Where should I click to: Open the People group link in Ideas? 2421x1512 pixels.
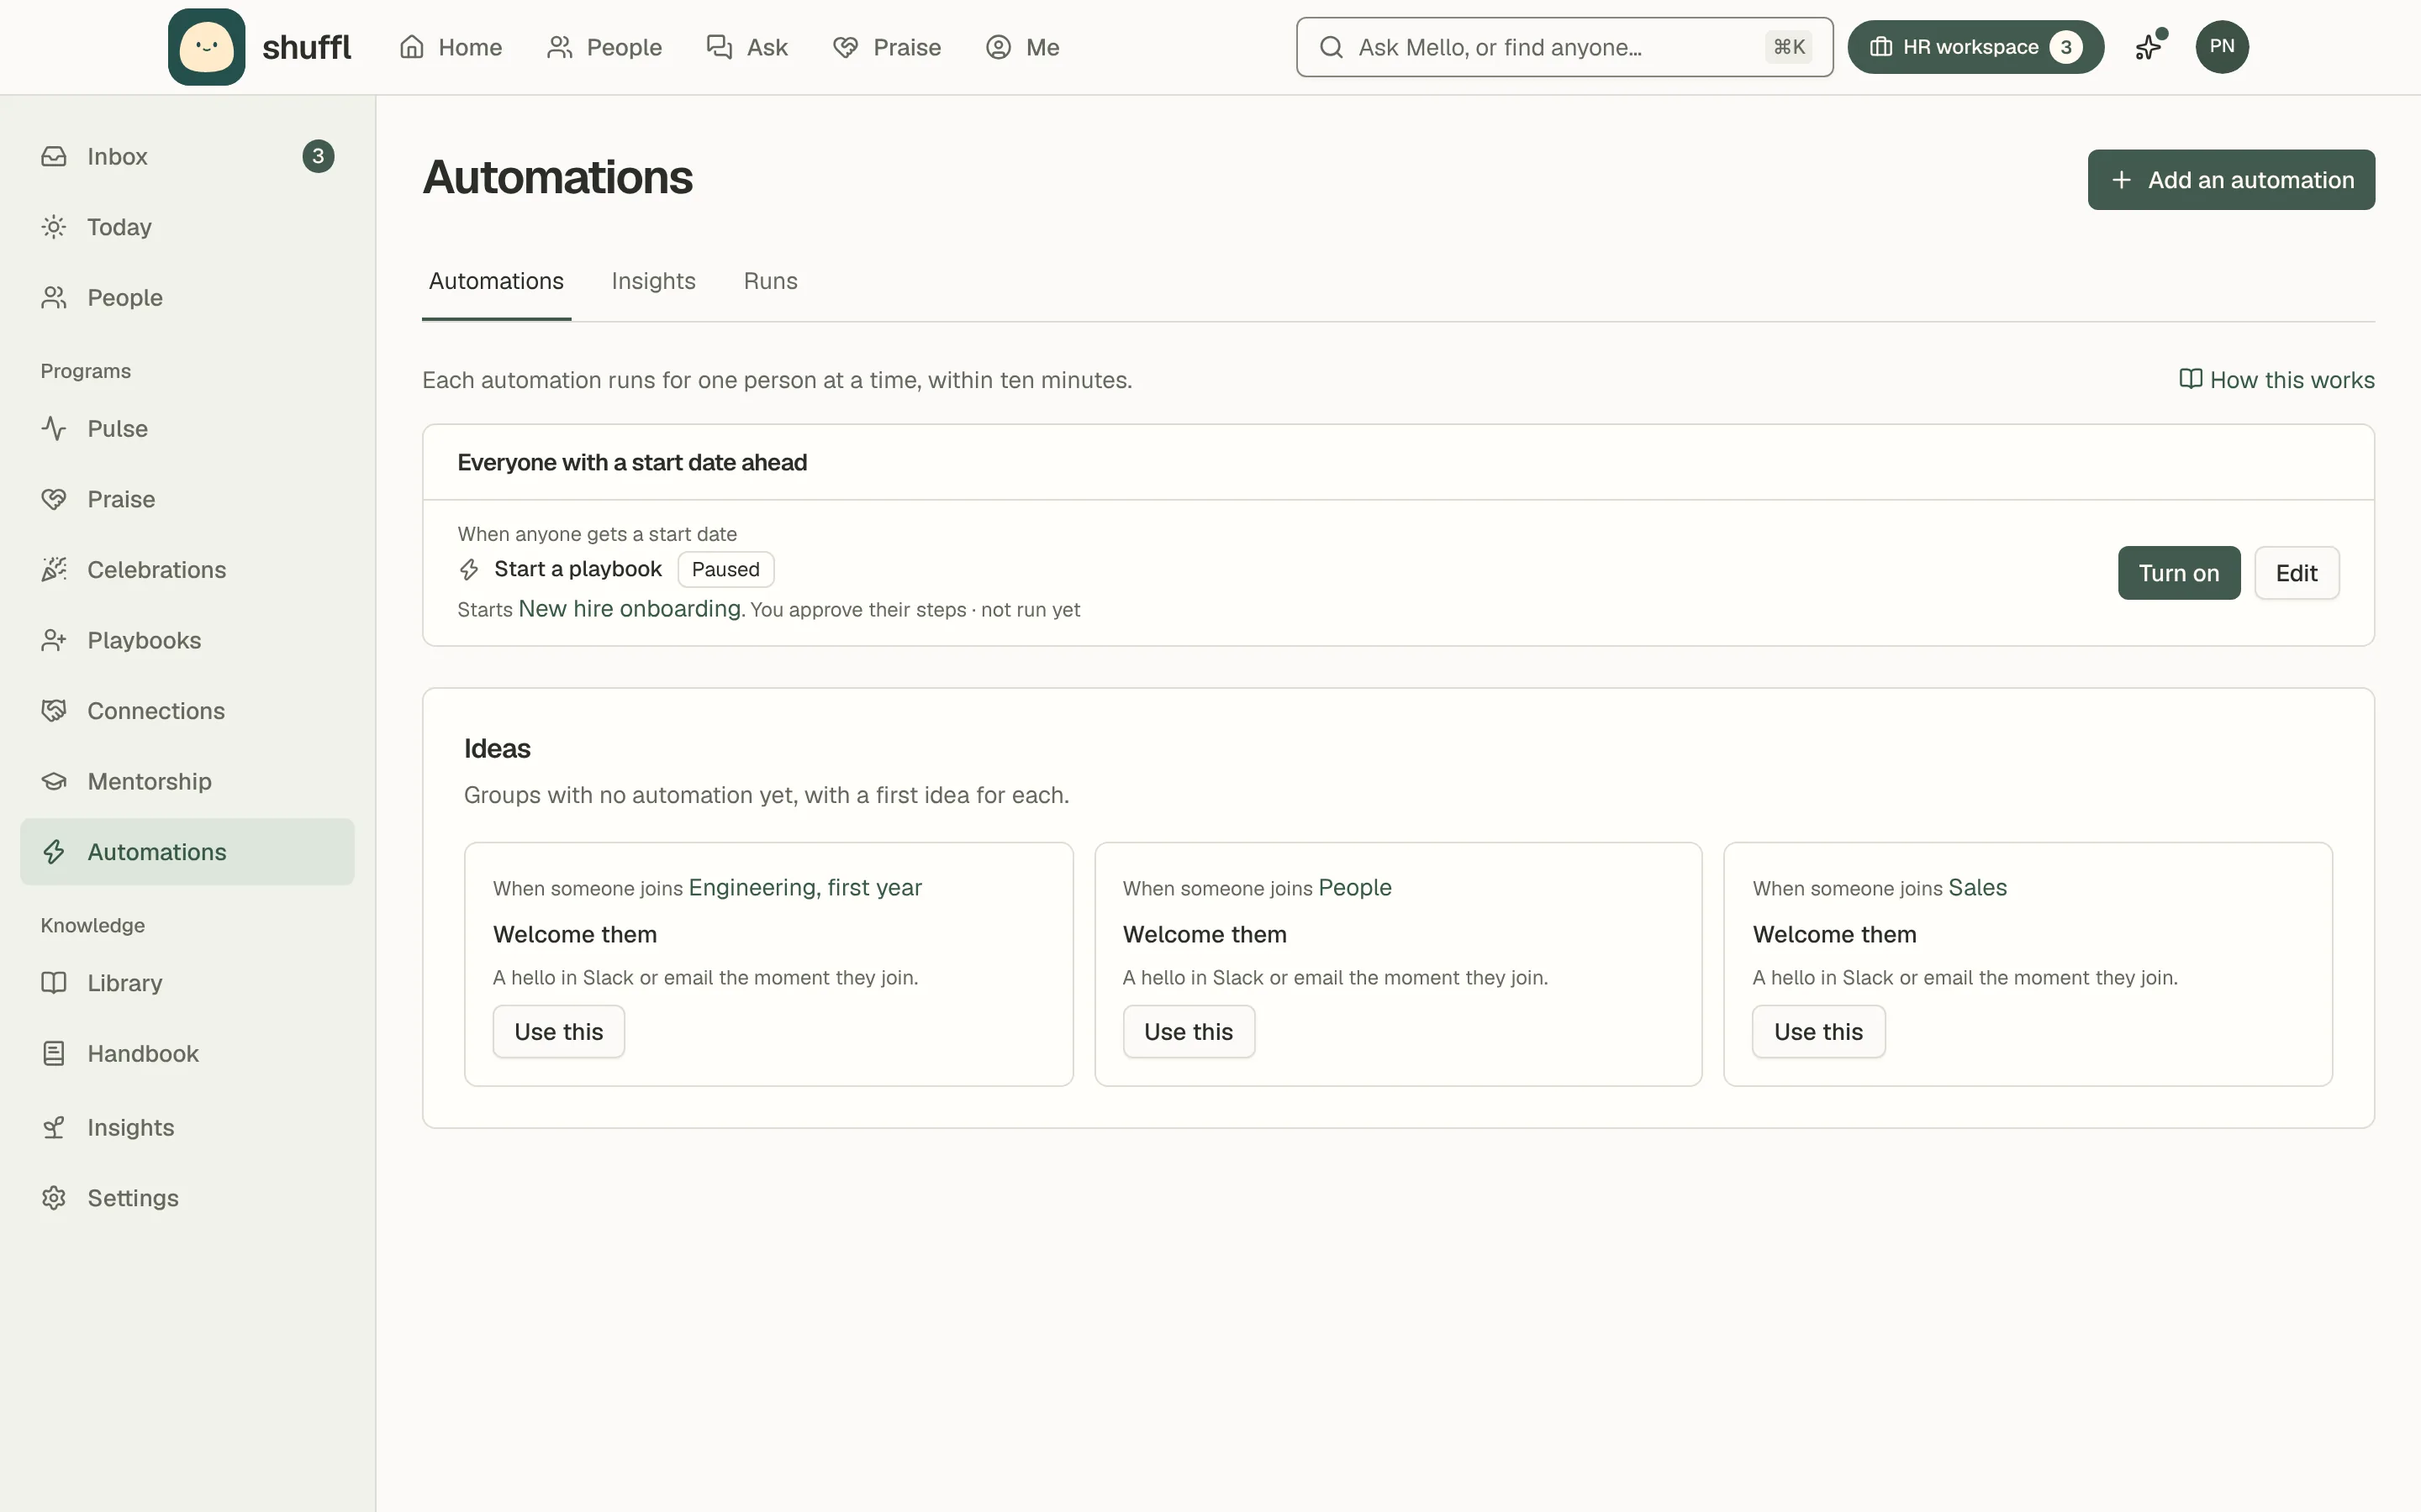(1354, 888)
